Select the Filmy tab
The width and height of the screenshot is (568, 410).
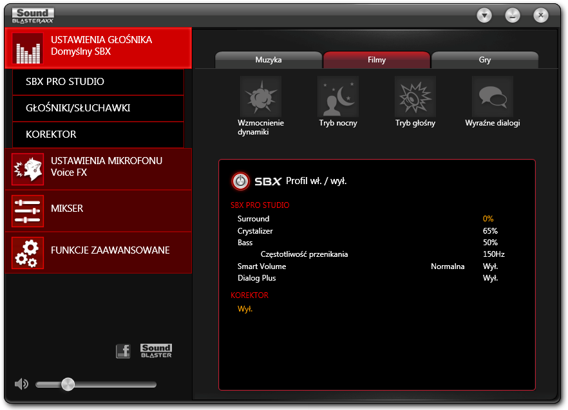coord(377,60)
